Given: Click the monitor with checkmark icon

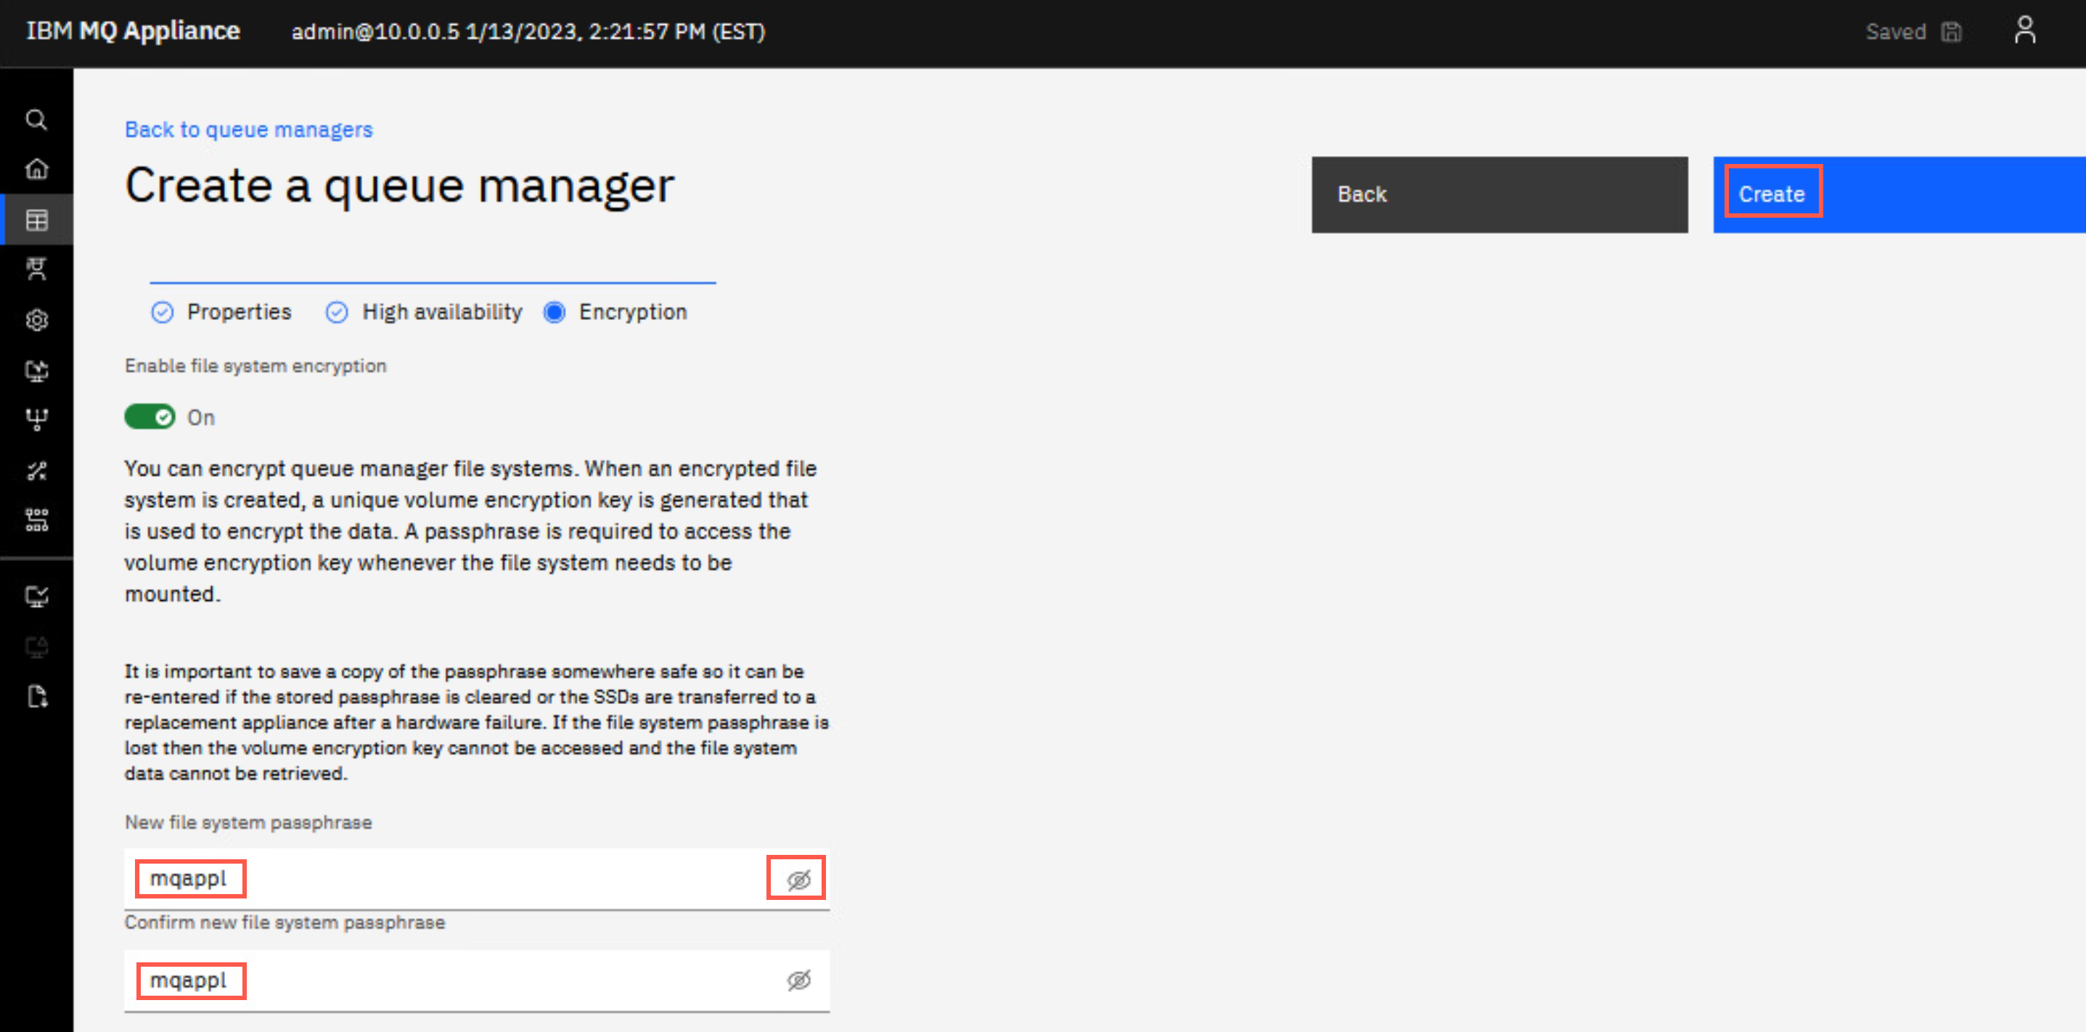Looking at the screenshot, I should [36, 597].
